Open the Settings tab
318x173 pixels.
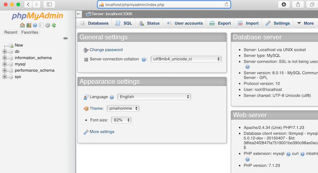pyautogui.click(x=277, y=23)
